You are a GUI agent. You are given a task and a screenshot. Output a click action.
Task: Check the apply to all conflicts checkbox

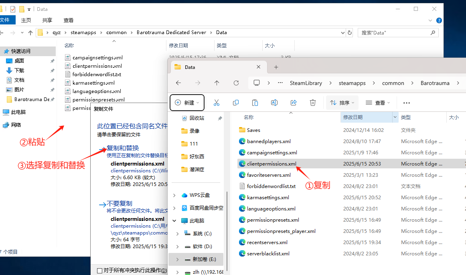pyautogui.click(x=100, y=271)
